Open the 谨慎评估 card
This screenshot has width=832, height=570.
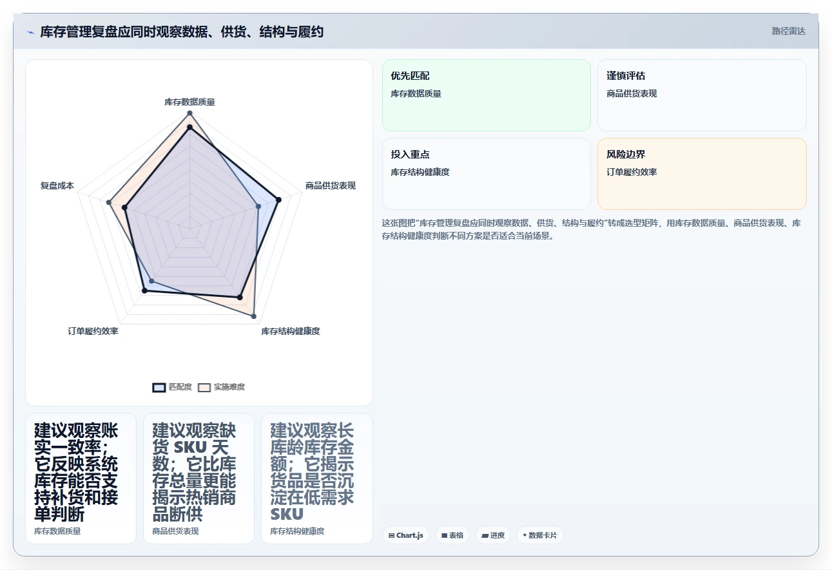pyautogui.click(x=702, y=95)
